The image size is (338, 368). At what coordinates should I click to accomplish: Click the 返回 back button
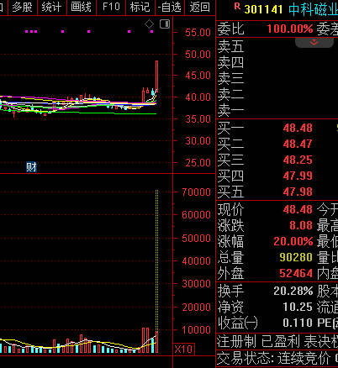[x=199, y=7]
